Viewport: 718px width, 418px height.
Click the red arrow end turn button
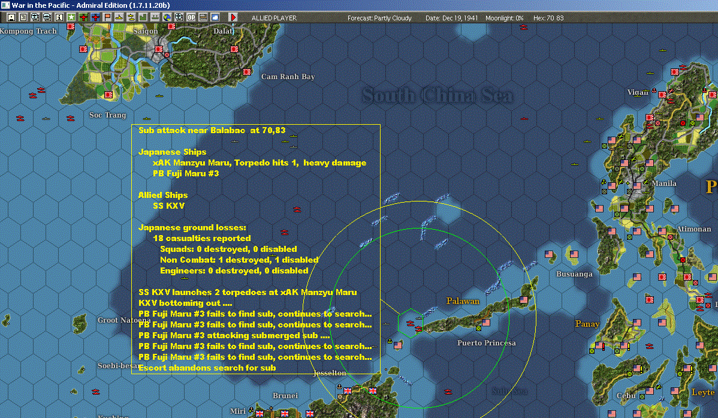click(x=233, y=17)
